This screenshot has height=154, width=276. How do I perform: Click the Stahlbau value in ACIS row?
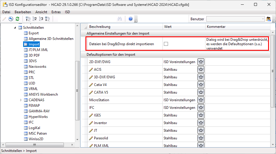tap(170, 70)
